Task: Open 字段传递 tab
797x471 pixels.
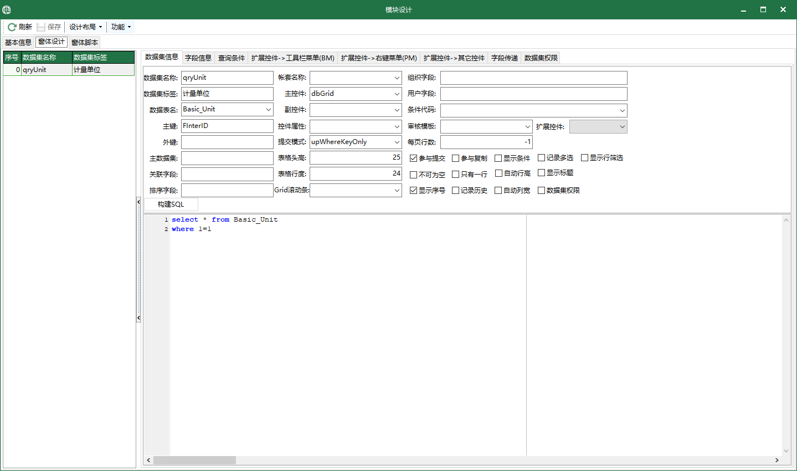Action: pos(505,58)
